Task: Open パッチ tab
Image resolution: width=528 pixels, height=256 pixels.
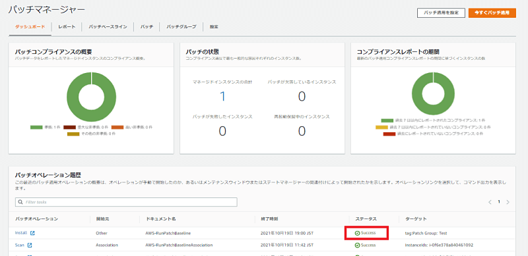Action: click(x=147, y=27)
